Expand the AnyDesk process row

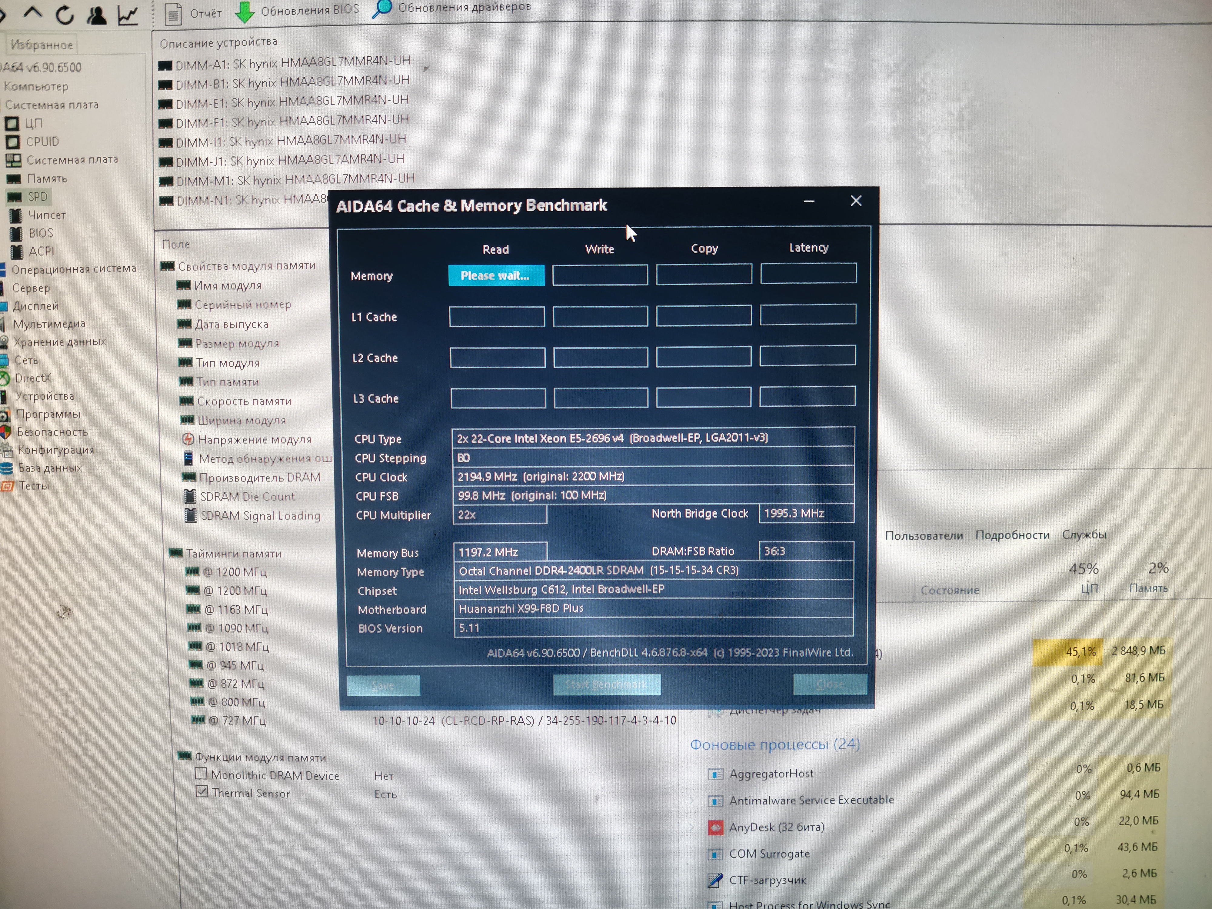pos(692,827)
